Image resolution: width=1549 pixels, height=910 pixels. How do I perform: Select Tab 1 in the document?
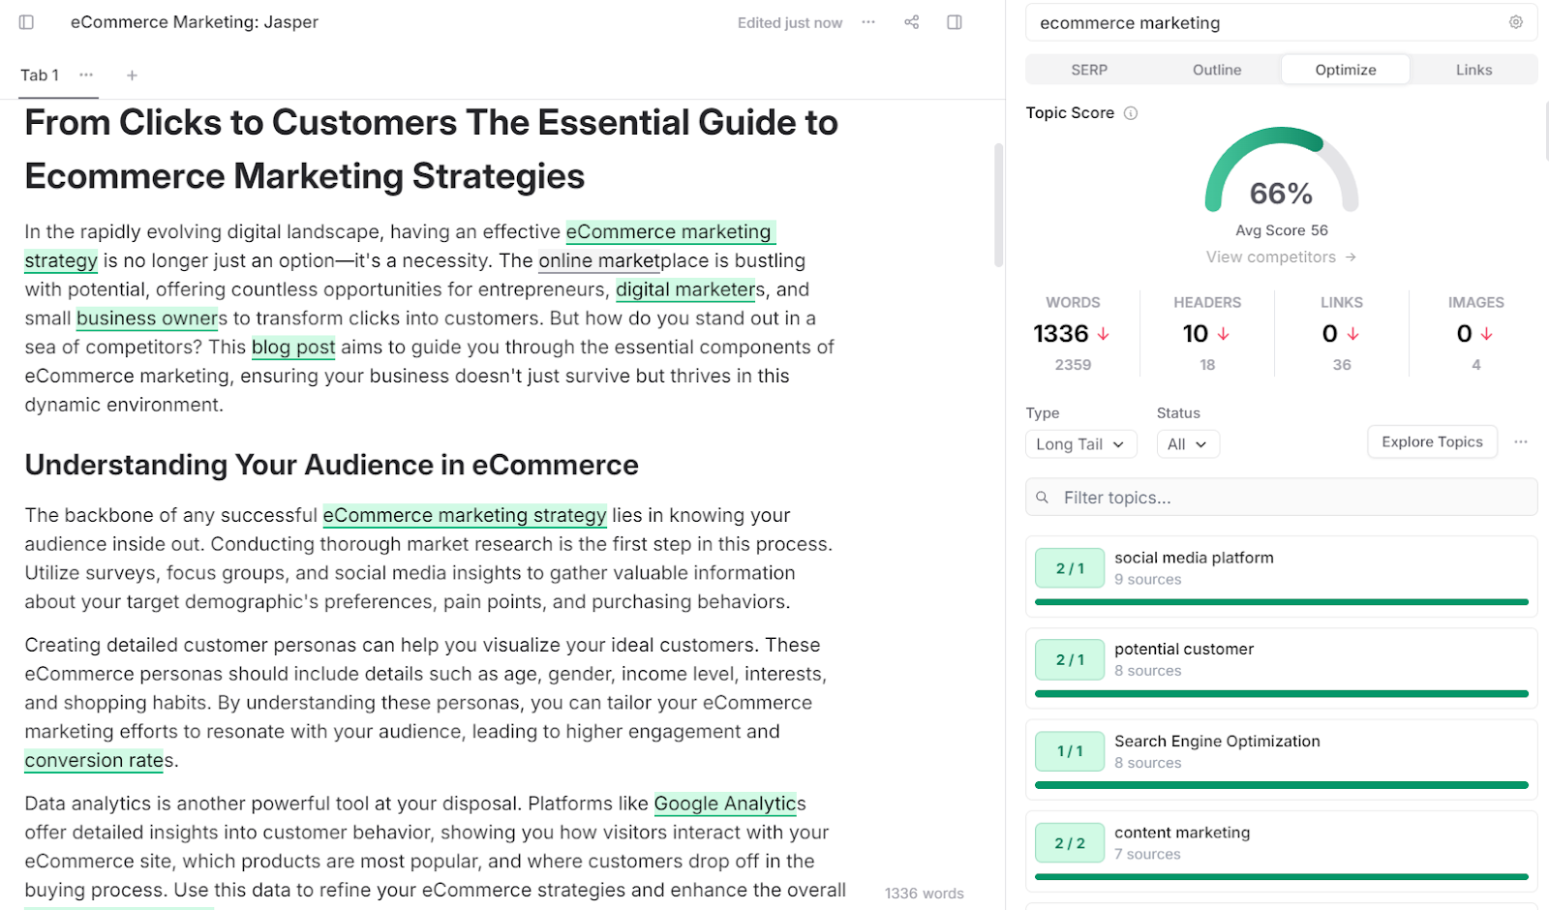pyautogui.click(x=40, y=76)
